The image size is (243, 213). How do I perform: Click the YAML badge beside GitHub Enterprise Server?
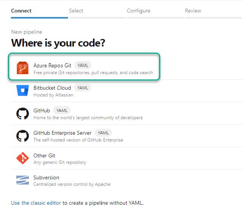tap(103, 133)
